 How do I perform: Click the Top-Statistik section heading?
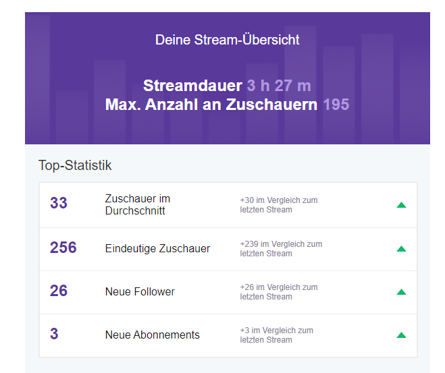pos(75,165)
